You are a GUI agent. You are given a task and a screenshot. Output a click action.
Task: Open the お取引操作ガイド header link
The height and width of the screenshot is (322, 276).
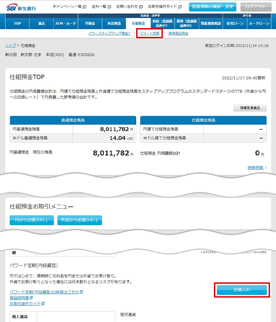point(162,7)
